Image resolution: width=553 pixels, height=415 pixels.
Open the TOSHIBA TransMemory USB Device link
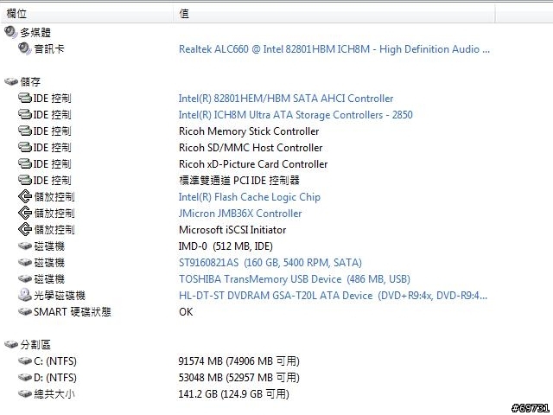click(295, 279)
